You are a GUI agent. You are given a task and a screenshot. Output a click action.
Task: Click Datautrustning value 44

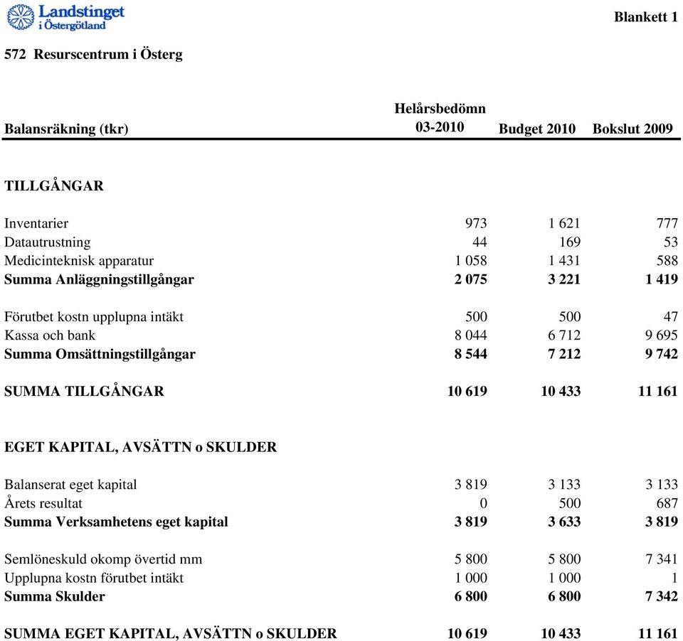(480, 242)
